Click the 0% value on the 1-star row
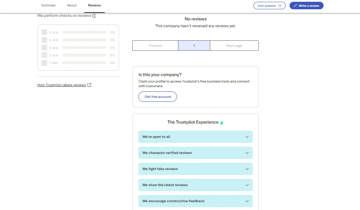This screenshot has height=210, width=360. click(112, 63)
